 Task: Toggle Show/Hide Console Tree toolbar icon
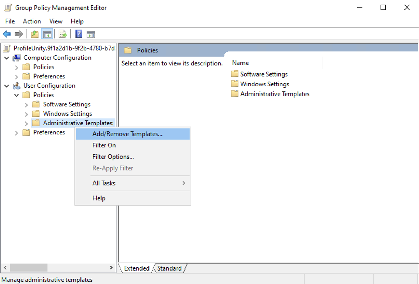(x=47, y=34)
